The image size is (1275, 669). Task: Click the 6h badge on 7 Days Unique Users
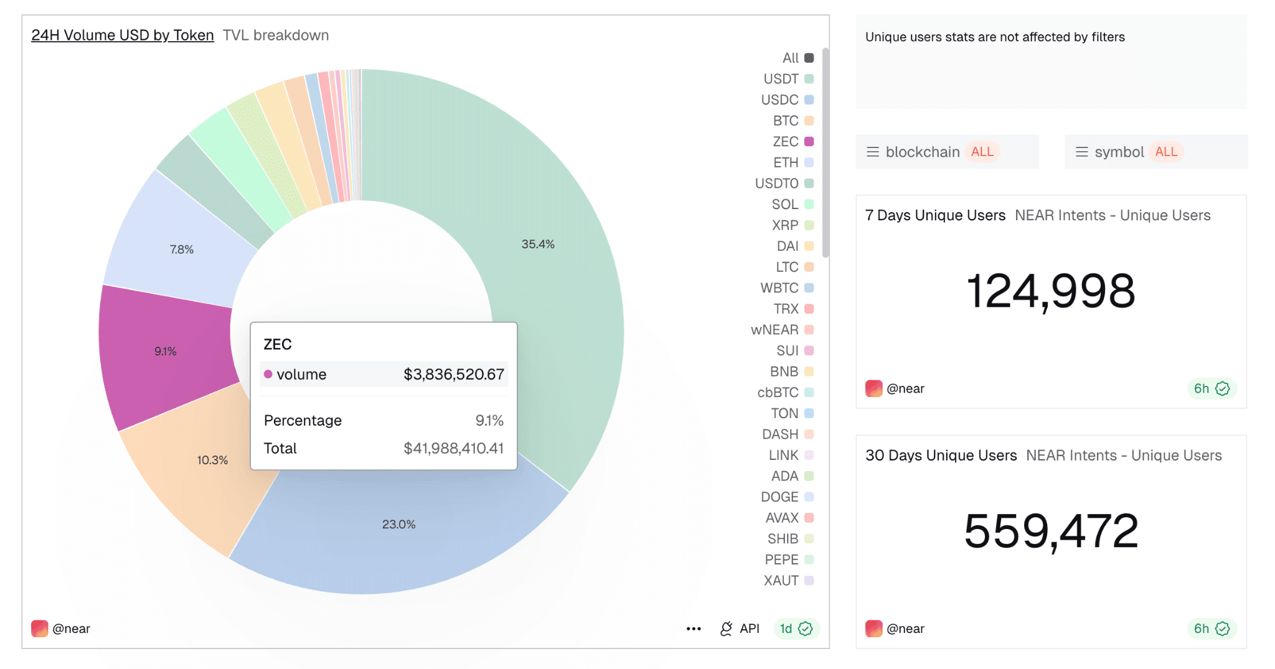coord(1211,388)
